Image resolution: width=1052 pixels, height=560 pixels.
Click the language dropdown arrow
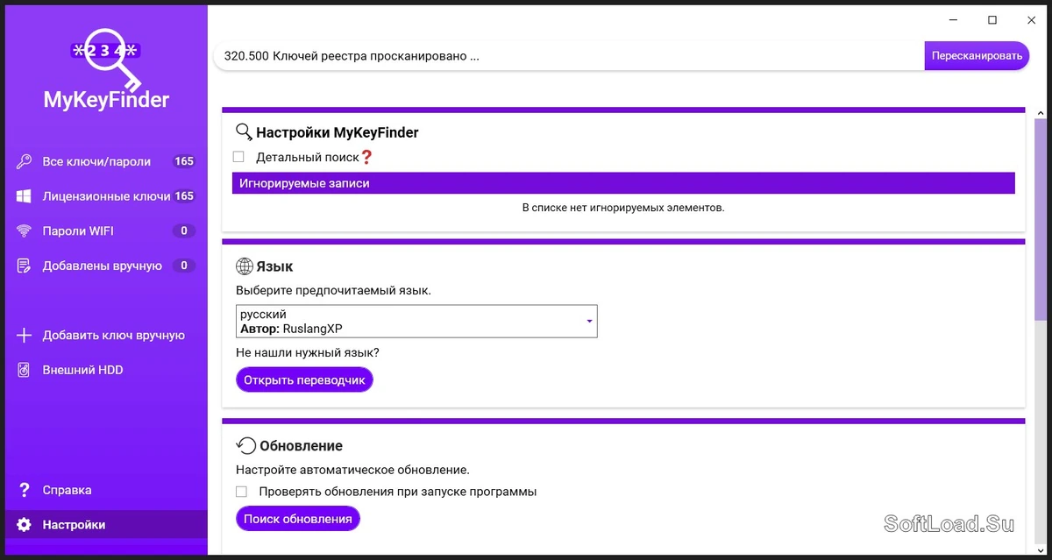click(590, 322)
